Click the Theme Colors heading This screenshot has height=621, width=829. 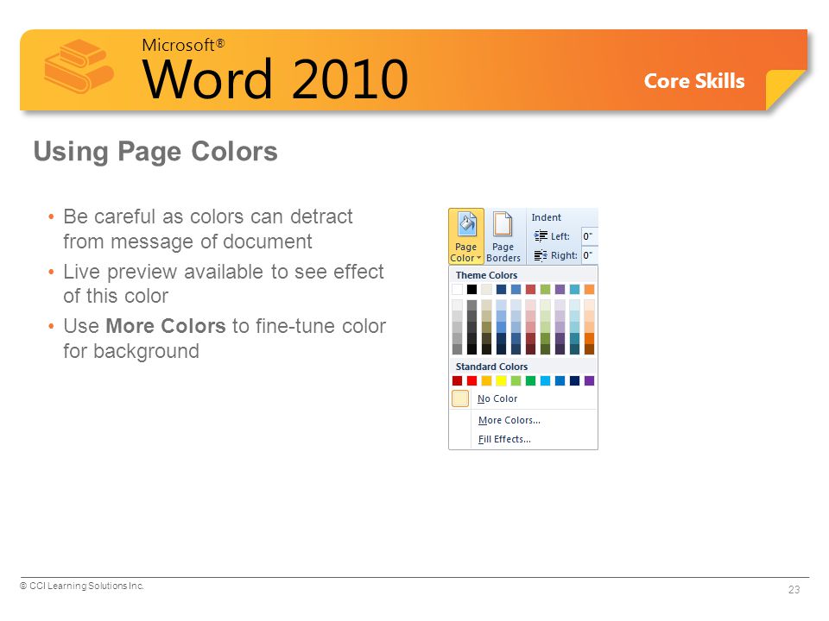click(486, 275)
